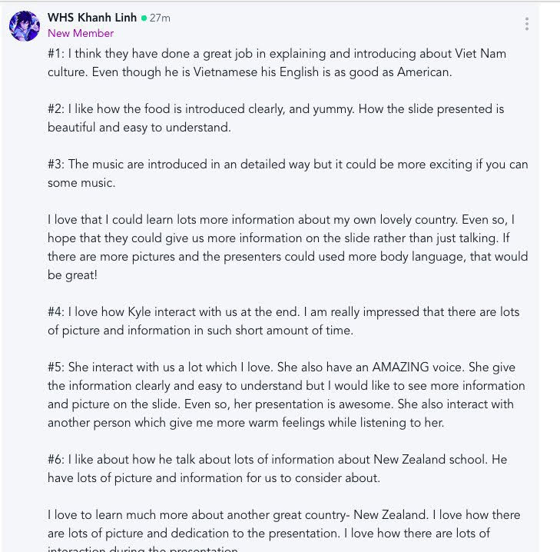Viewport: 560px width, 552px height.
Task: Open the three-dot post options menu
Action: 527,24
